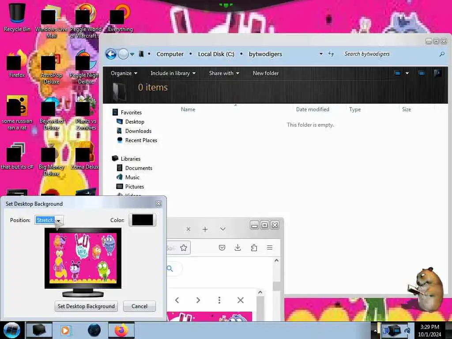Click the search magnifier in Explorer

pos(441,54)
